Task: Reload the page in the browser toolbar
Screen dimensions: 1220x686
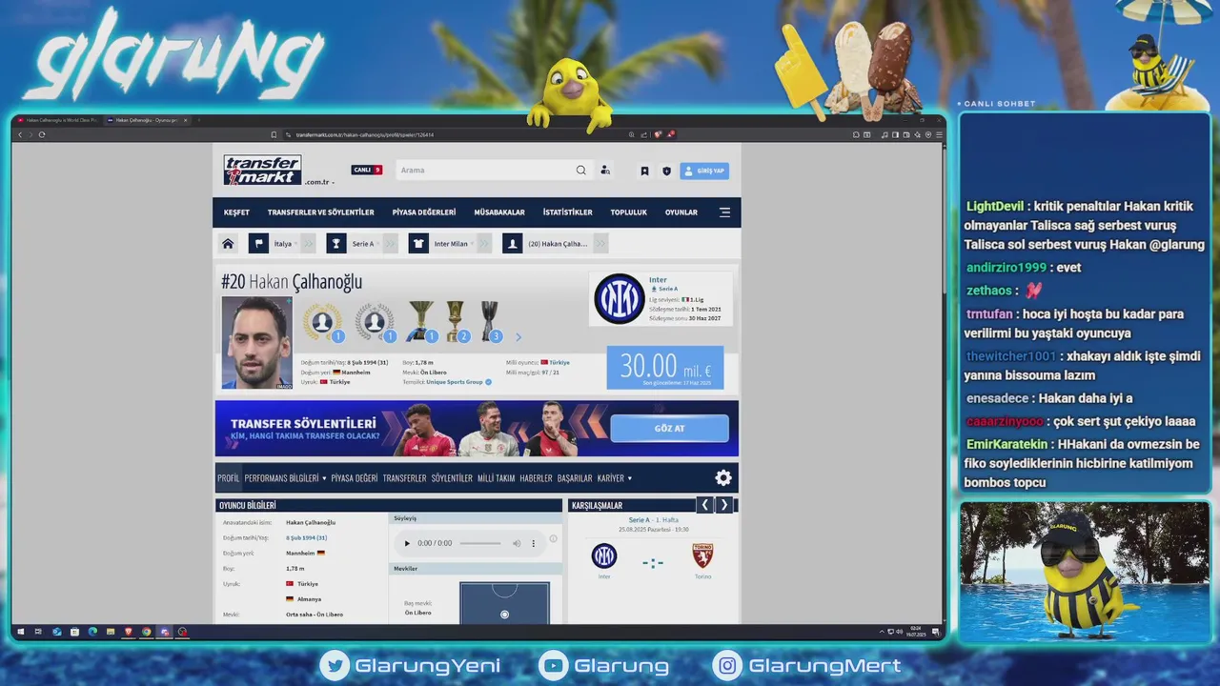Action: [x=41, y=134]
